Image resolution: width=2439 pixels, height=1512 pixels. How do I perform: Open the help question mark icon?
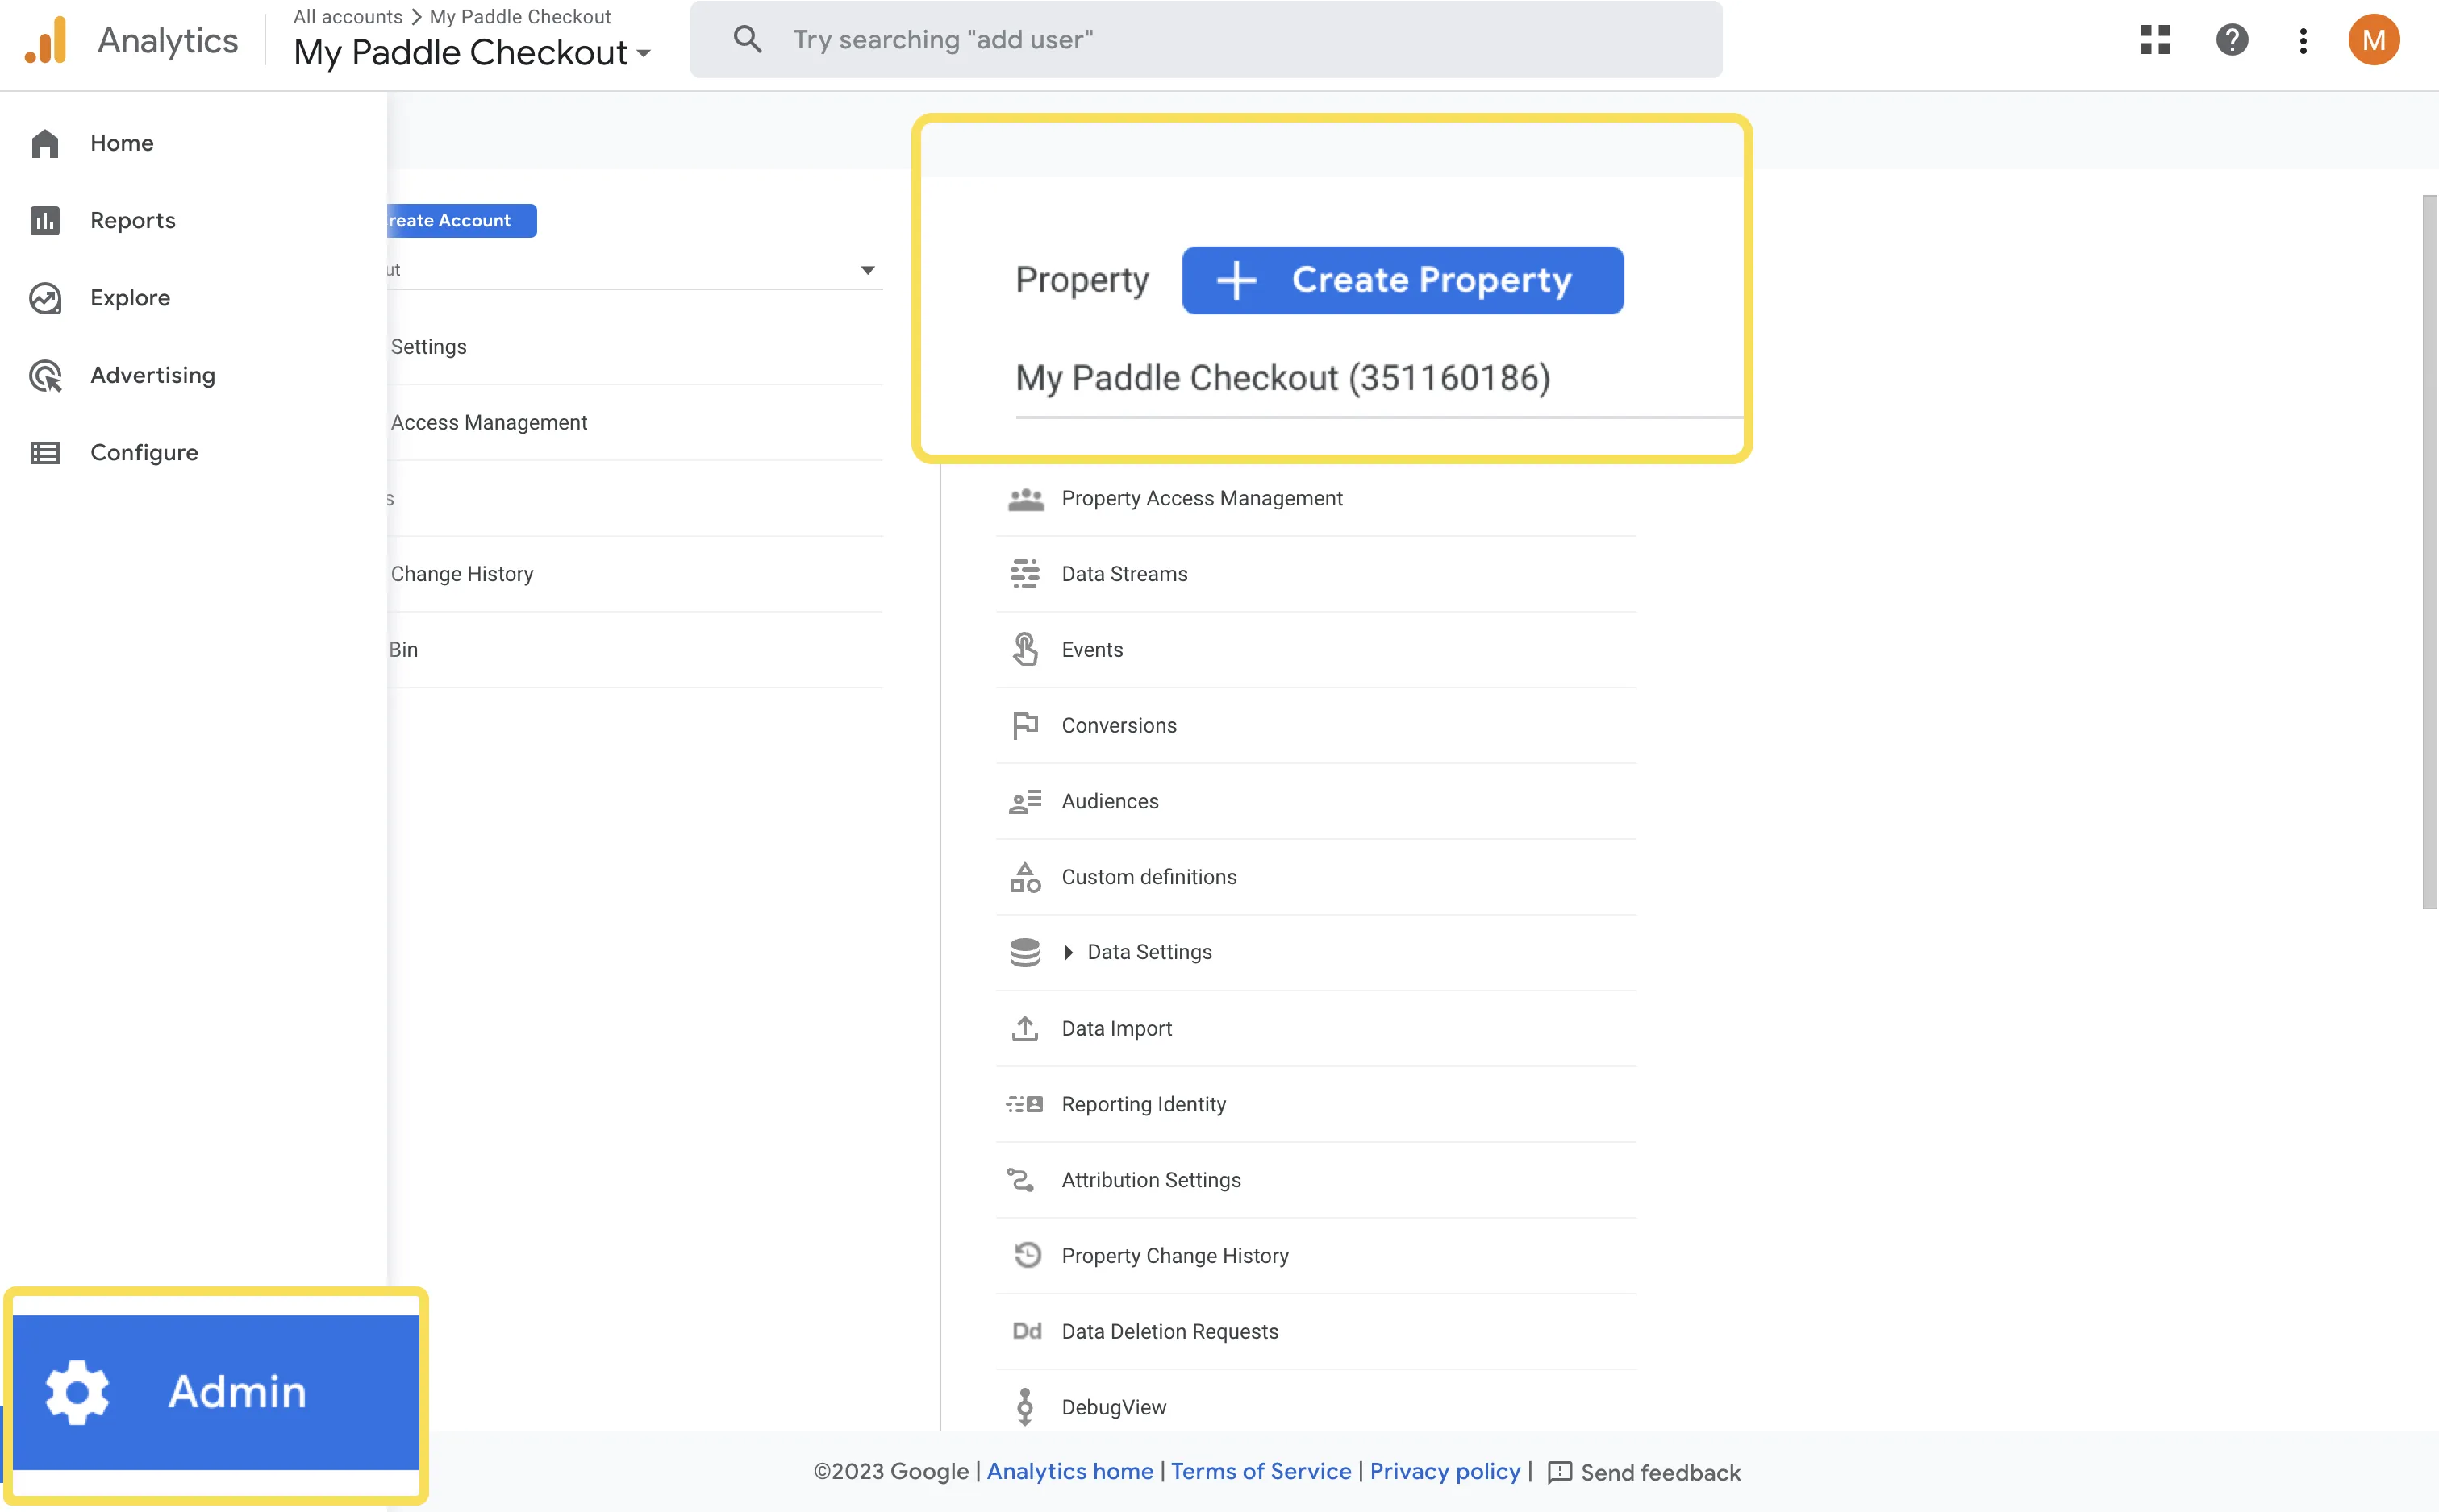coord(2232,39)
